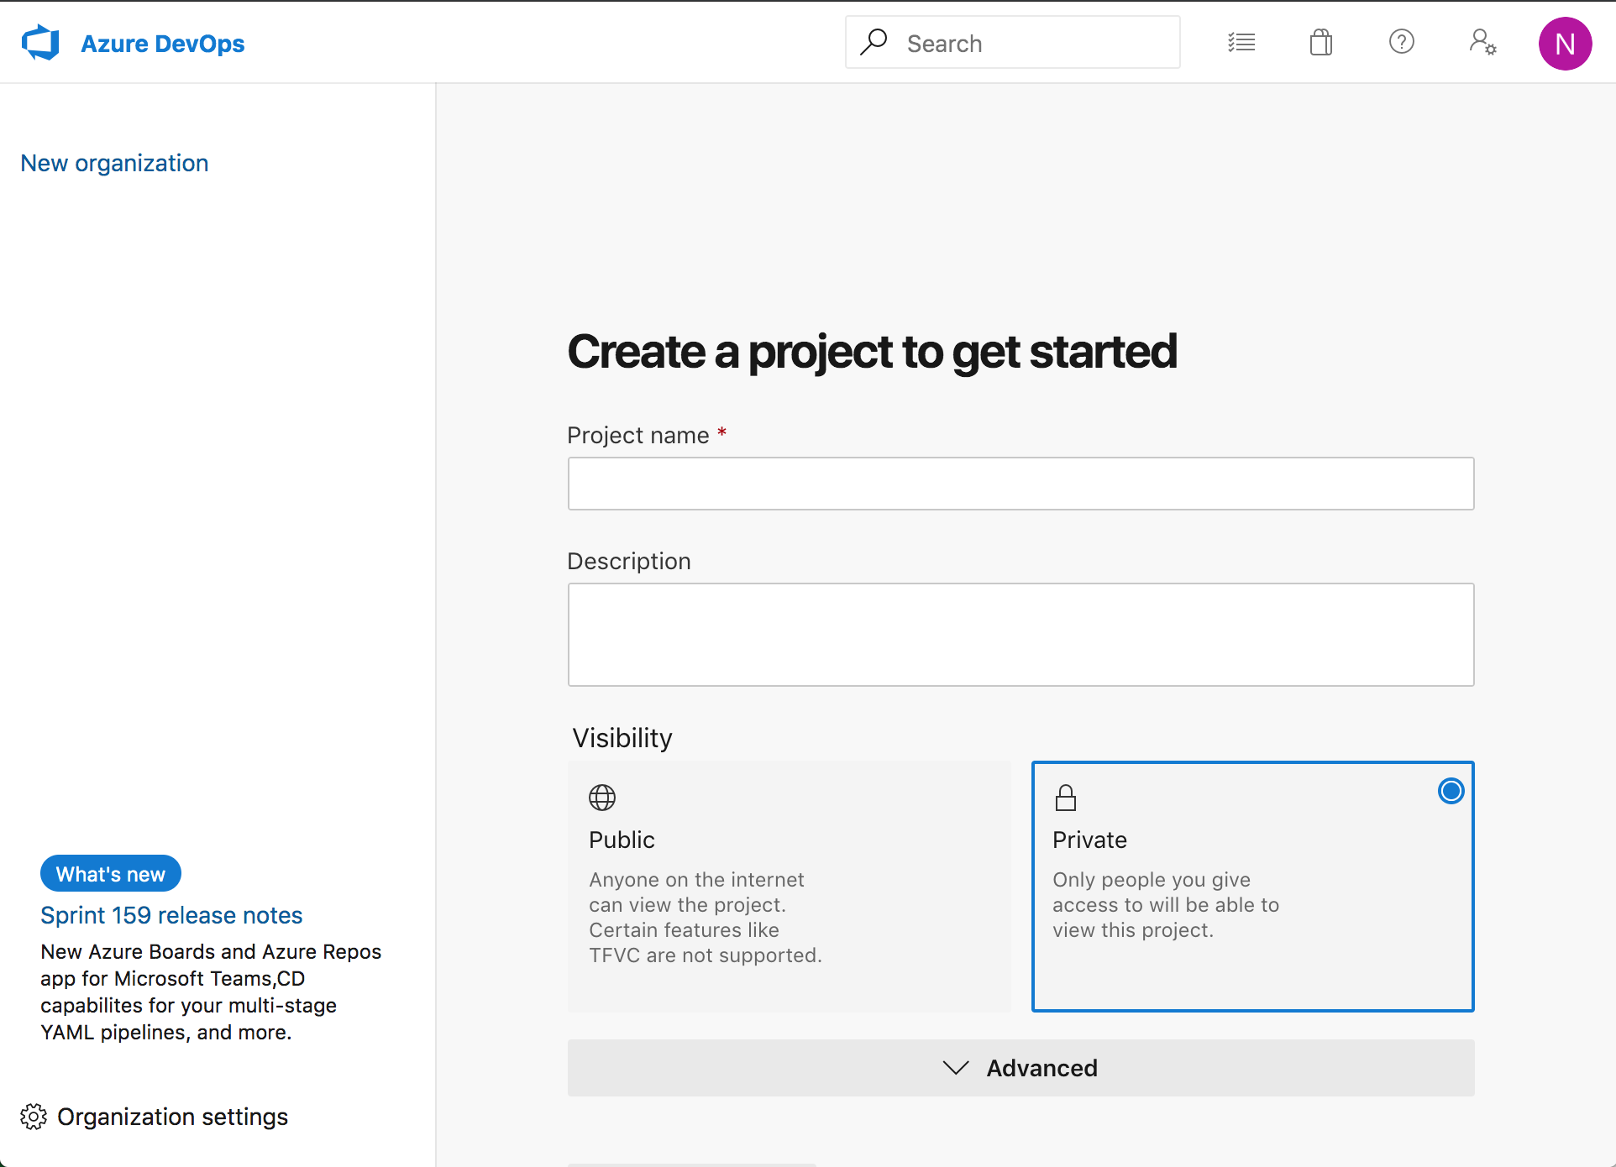Click the What's new badge
This screenshot has height=1167, width=1616.
(x=111, y=874)
